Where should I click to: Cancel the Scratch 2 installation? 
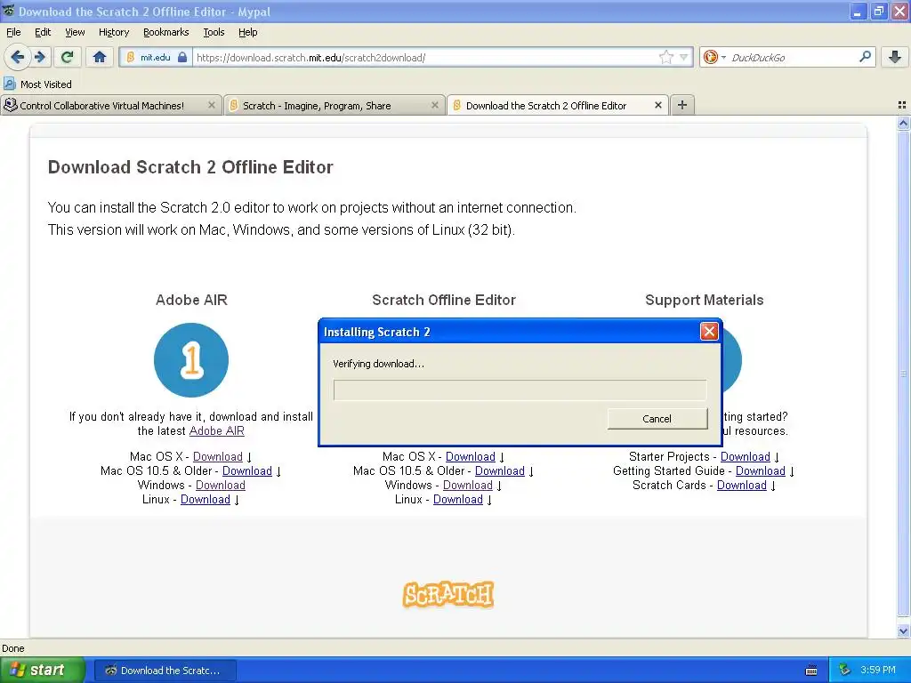coord(657,419)
